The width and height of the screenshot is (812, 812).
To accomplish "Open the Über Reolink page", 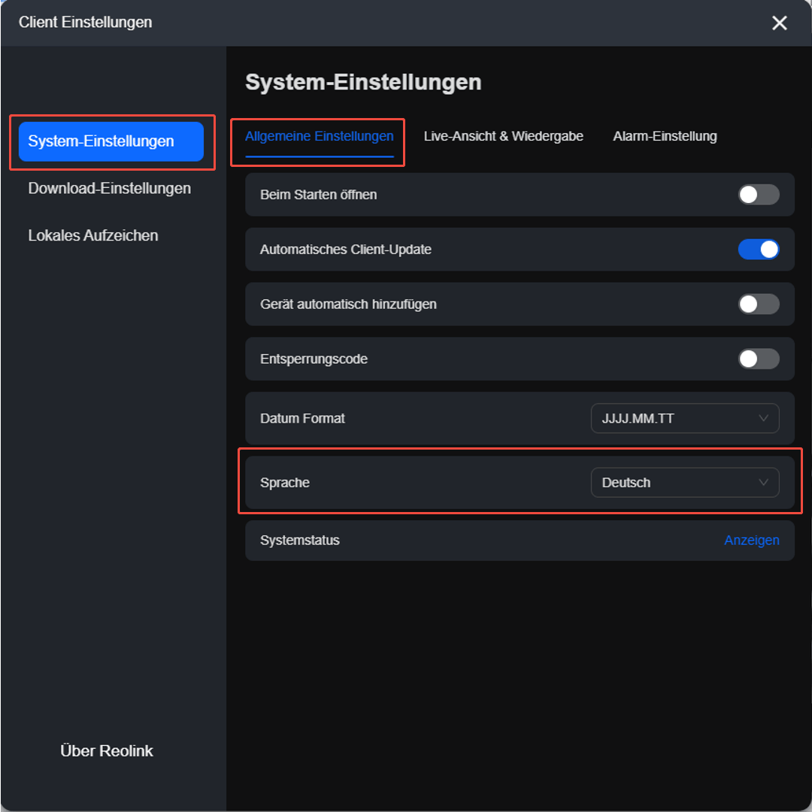I will tap(107, 751).
